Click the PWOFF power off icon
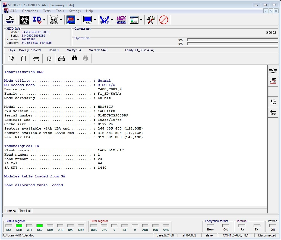This screenshot has width=281, height=240. pos(10,20)
